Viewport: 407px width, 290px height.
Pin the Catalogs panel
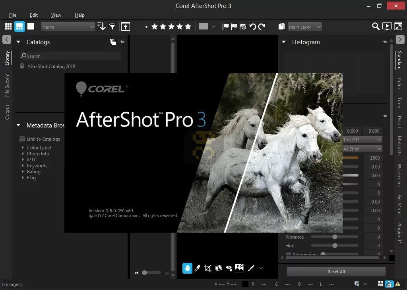pos(122,42)
